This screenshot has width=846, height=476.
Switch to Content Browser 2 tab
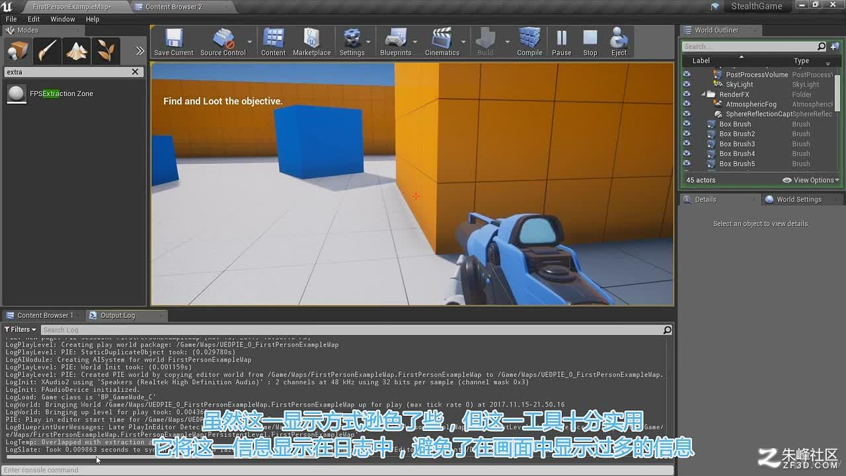point(174,7)
